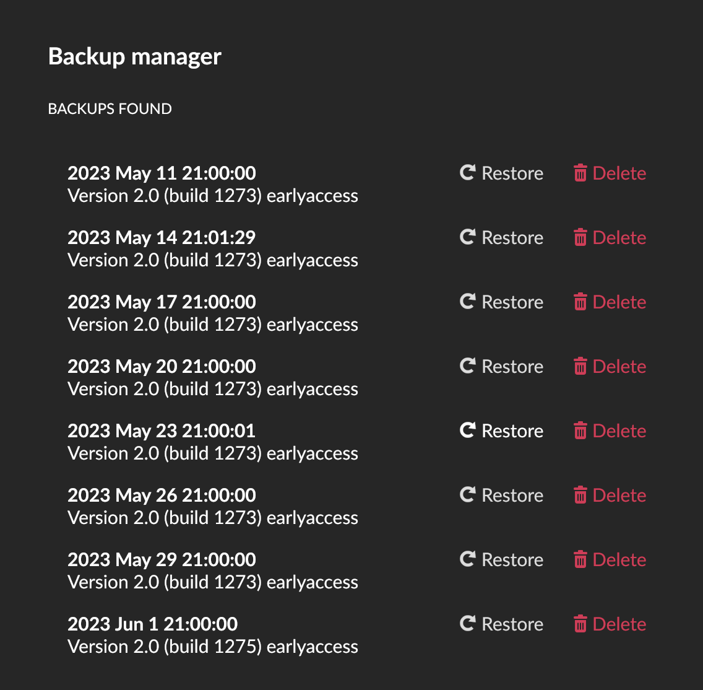Click the trash icon for May 20 backup
The image size is (703, 690).
[x=580, y=367]
